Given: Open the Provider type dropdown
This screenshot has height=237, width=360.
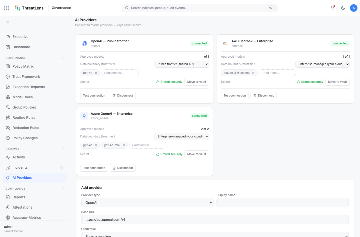Looking at the screenshot, I should [147, 203].
